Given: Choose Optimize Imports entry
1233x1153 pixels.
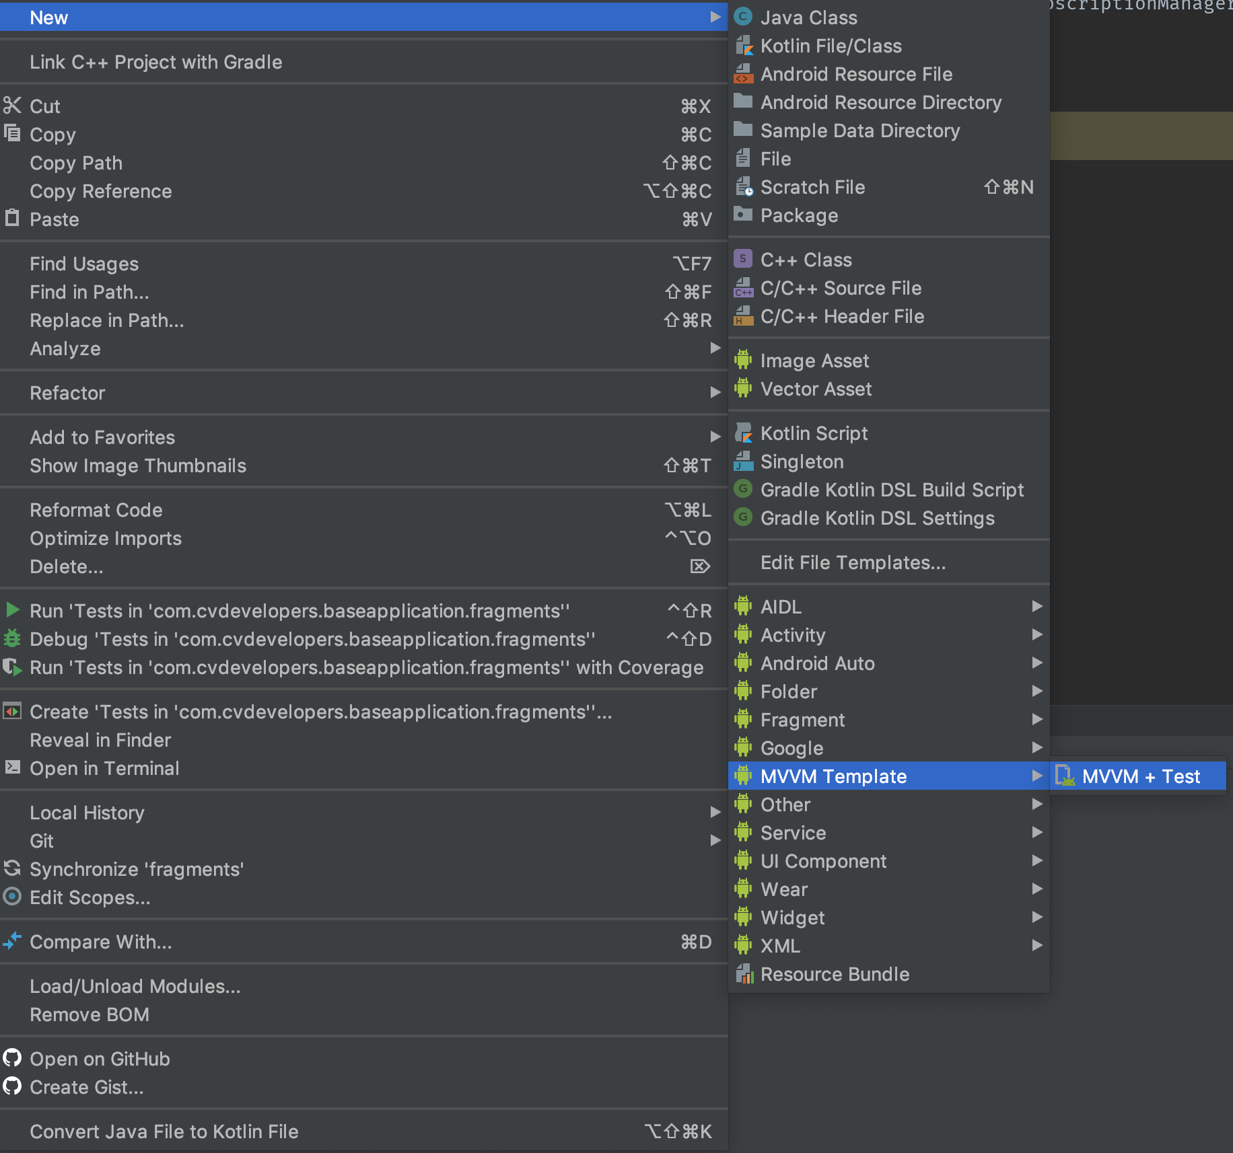Looking at the screenshot, I should [363, 538].
